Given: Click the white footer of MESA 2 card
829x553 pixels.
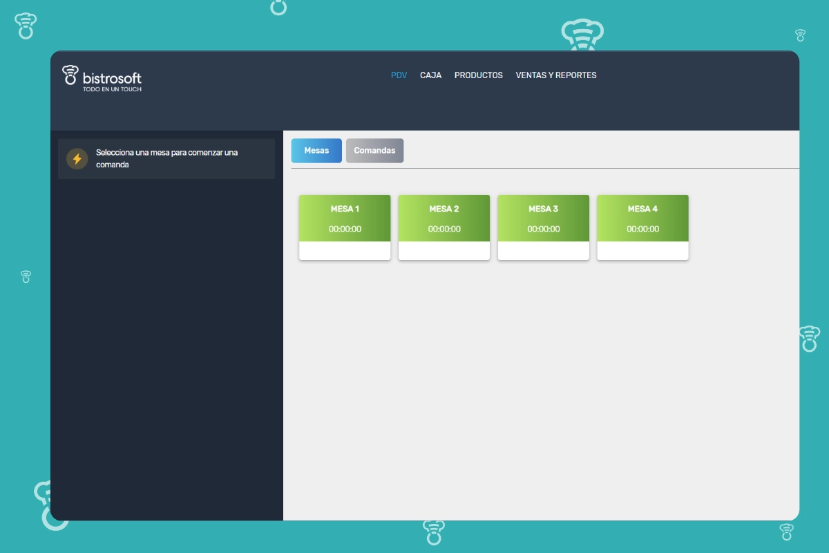Looking at the screenshot, I should 444,250.
